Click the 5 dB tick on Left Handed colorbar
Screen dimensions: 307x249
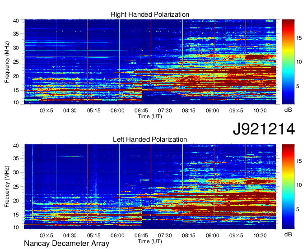[298, 209]
